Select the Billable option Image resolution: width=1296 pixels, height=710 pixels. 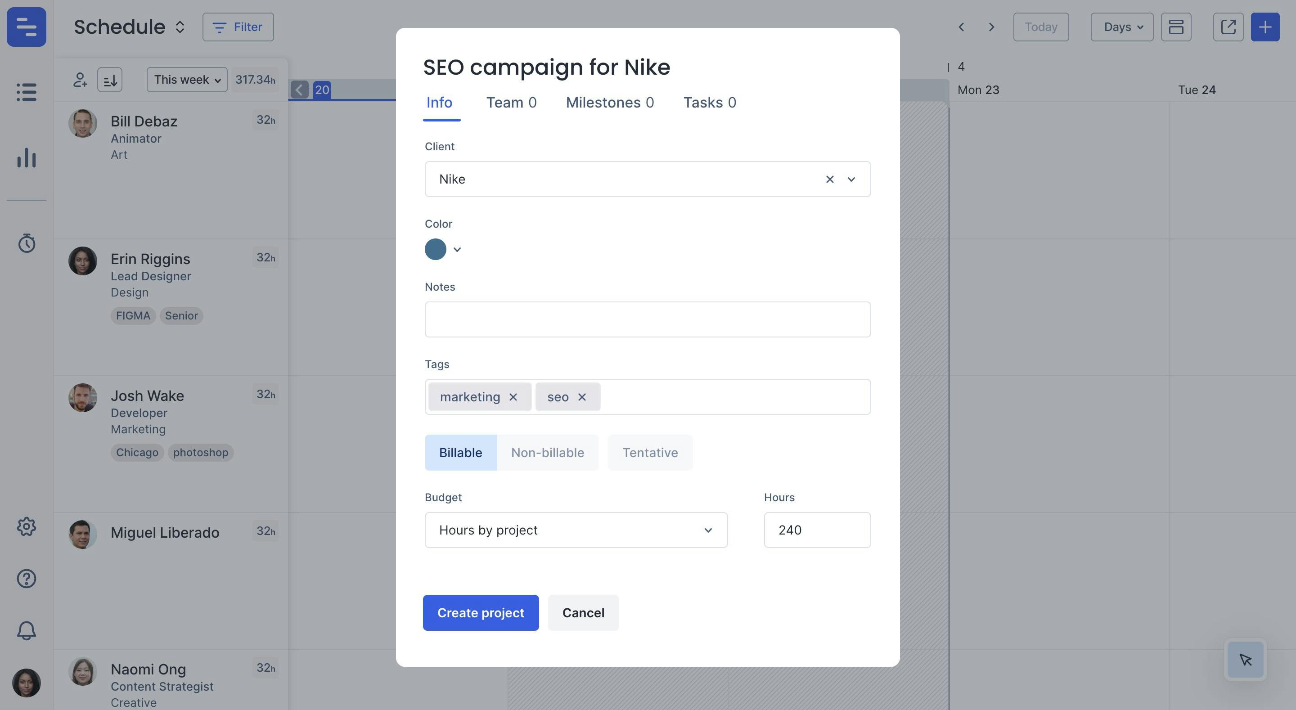pyautogui.click(x=460, y=452)
